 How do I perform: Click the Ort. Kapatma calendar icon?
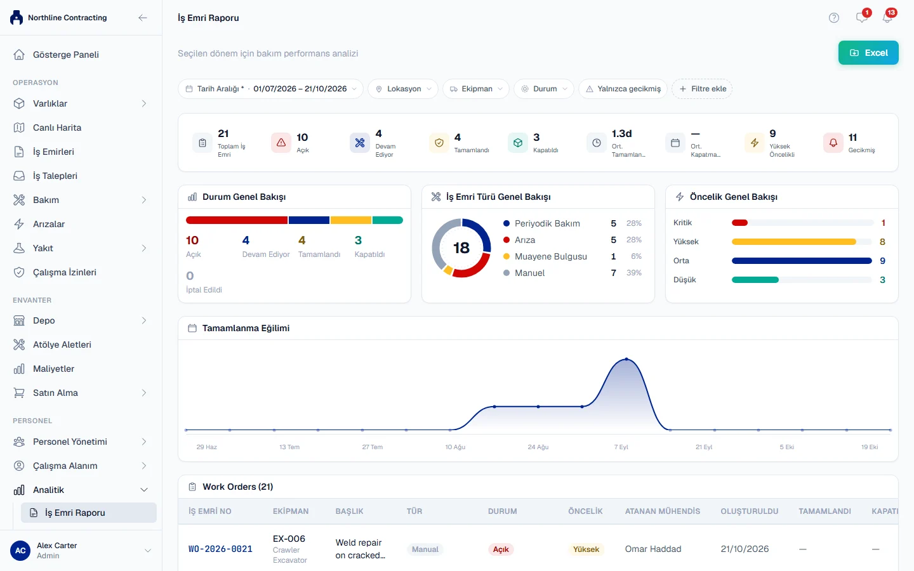click(675, 143)
